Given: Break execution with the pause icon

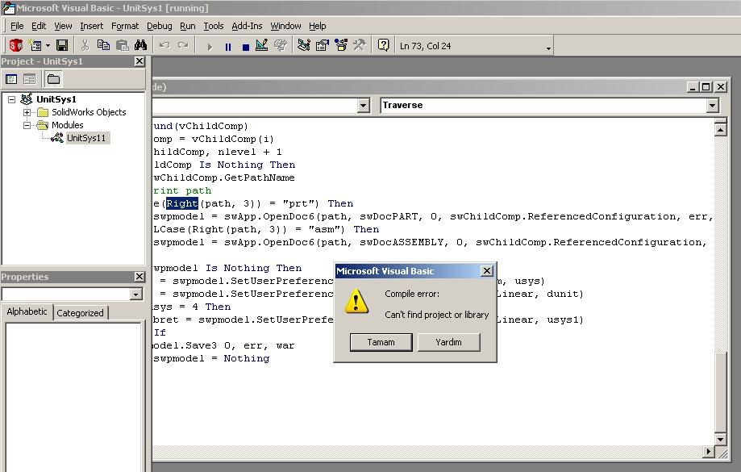Looking at the screenshot, I should tap(227, 46).
